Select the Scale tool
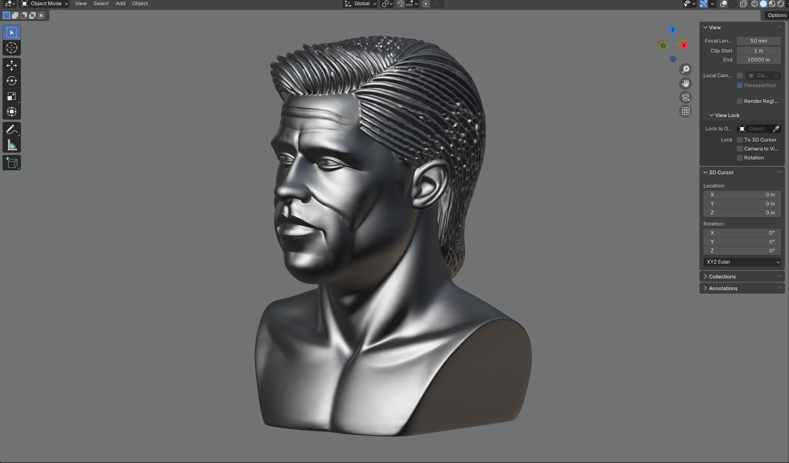This screenshot has width=789, height=463. tap(12, 96)
